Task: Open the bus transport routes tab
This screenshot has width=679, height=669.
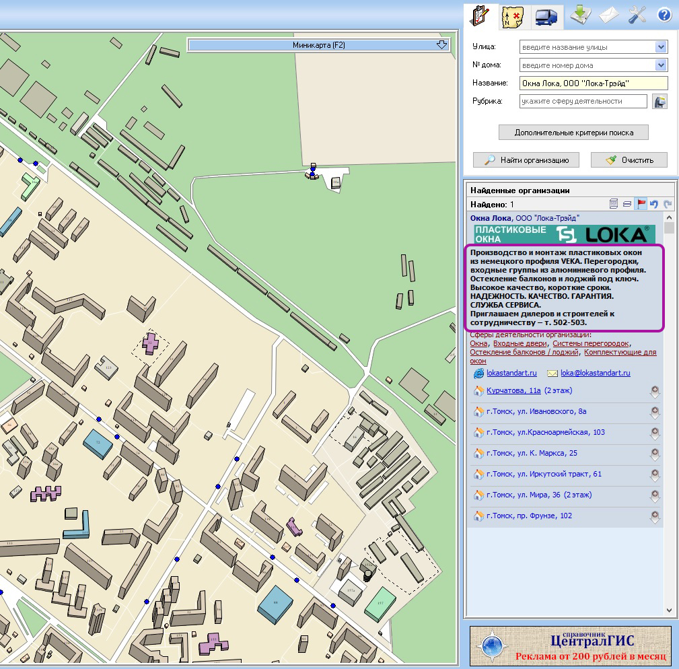Action: click(x=546, y=17)
